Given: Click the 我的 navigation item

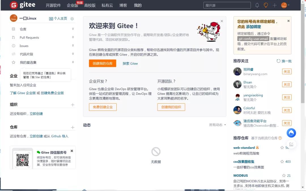Looking at the screenshot, I should [138, 5].
